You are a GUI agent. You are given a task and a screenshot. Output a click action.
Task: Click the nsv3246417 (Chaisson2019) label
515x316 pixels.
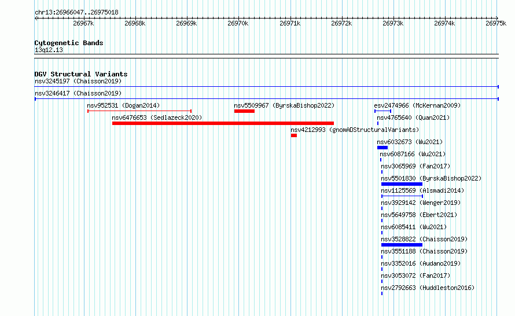point(78,93)
